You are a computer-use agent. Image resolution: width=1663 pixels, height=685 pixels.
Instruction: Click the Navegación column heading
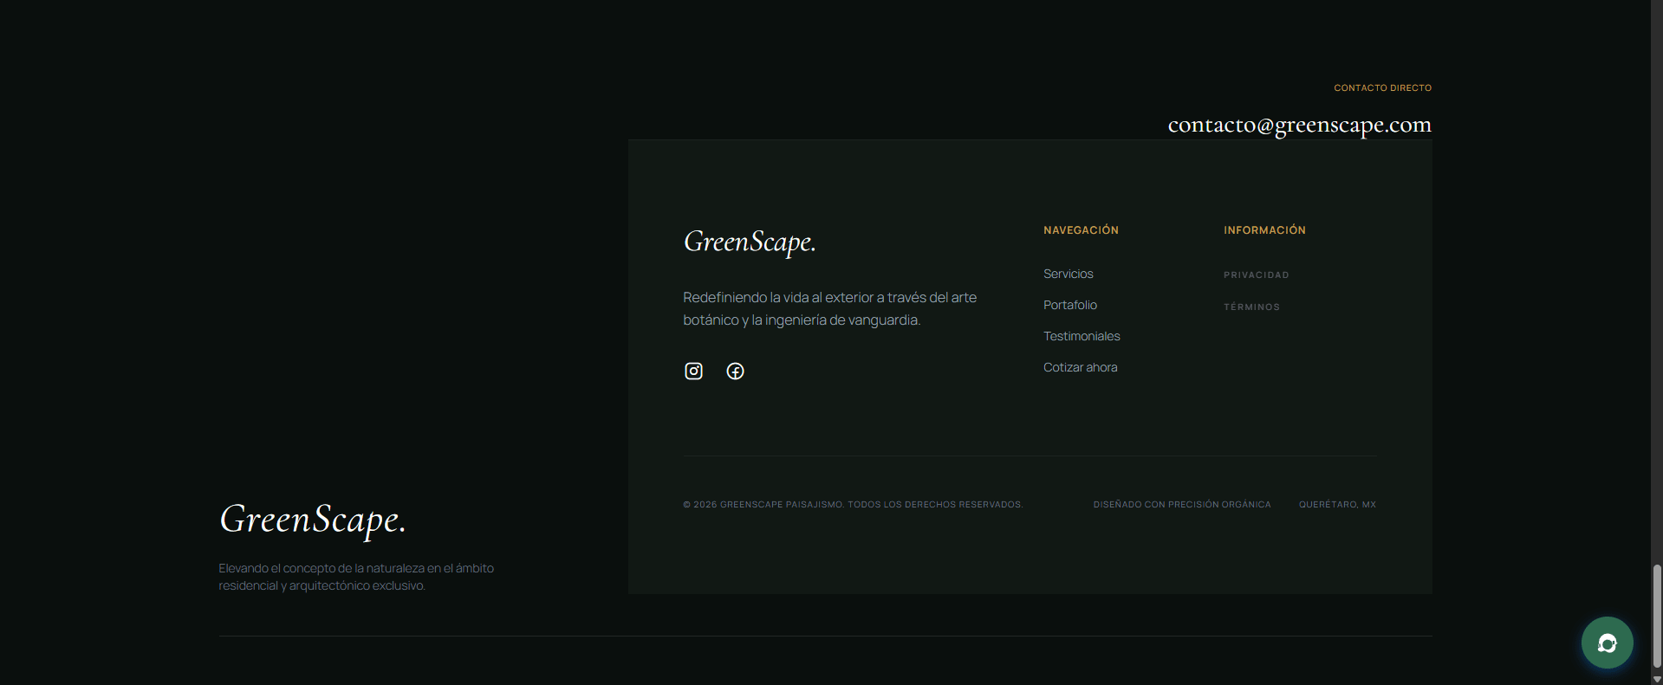[1081, 230]
